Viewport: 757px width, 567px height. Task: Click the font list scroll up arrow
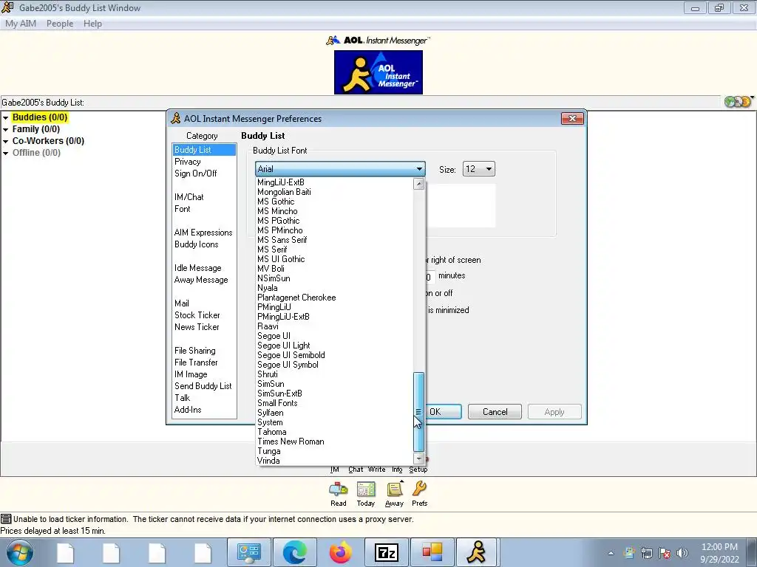coord(419,183)
